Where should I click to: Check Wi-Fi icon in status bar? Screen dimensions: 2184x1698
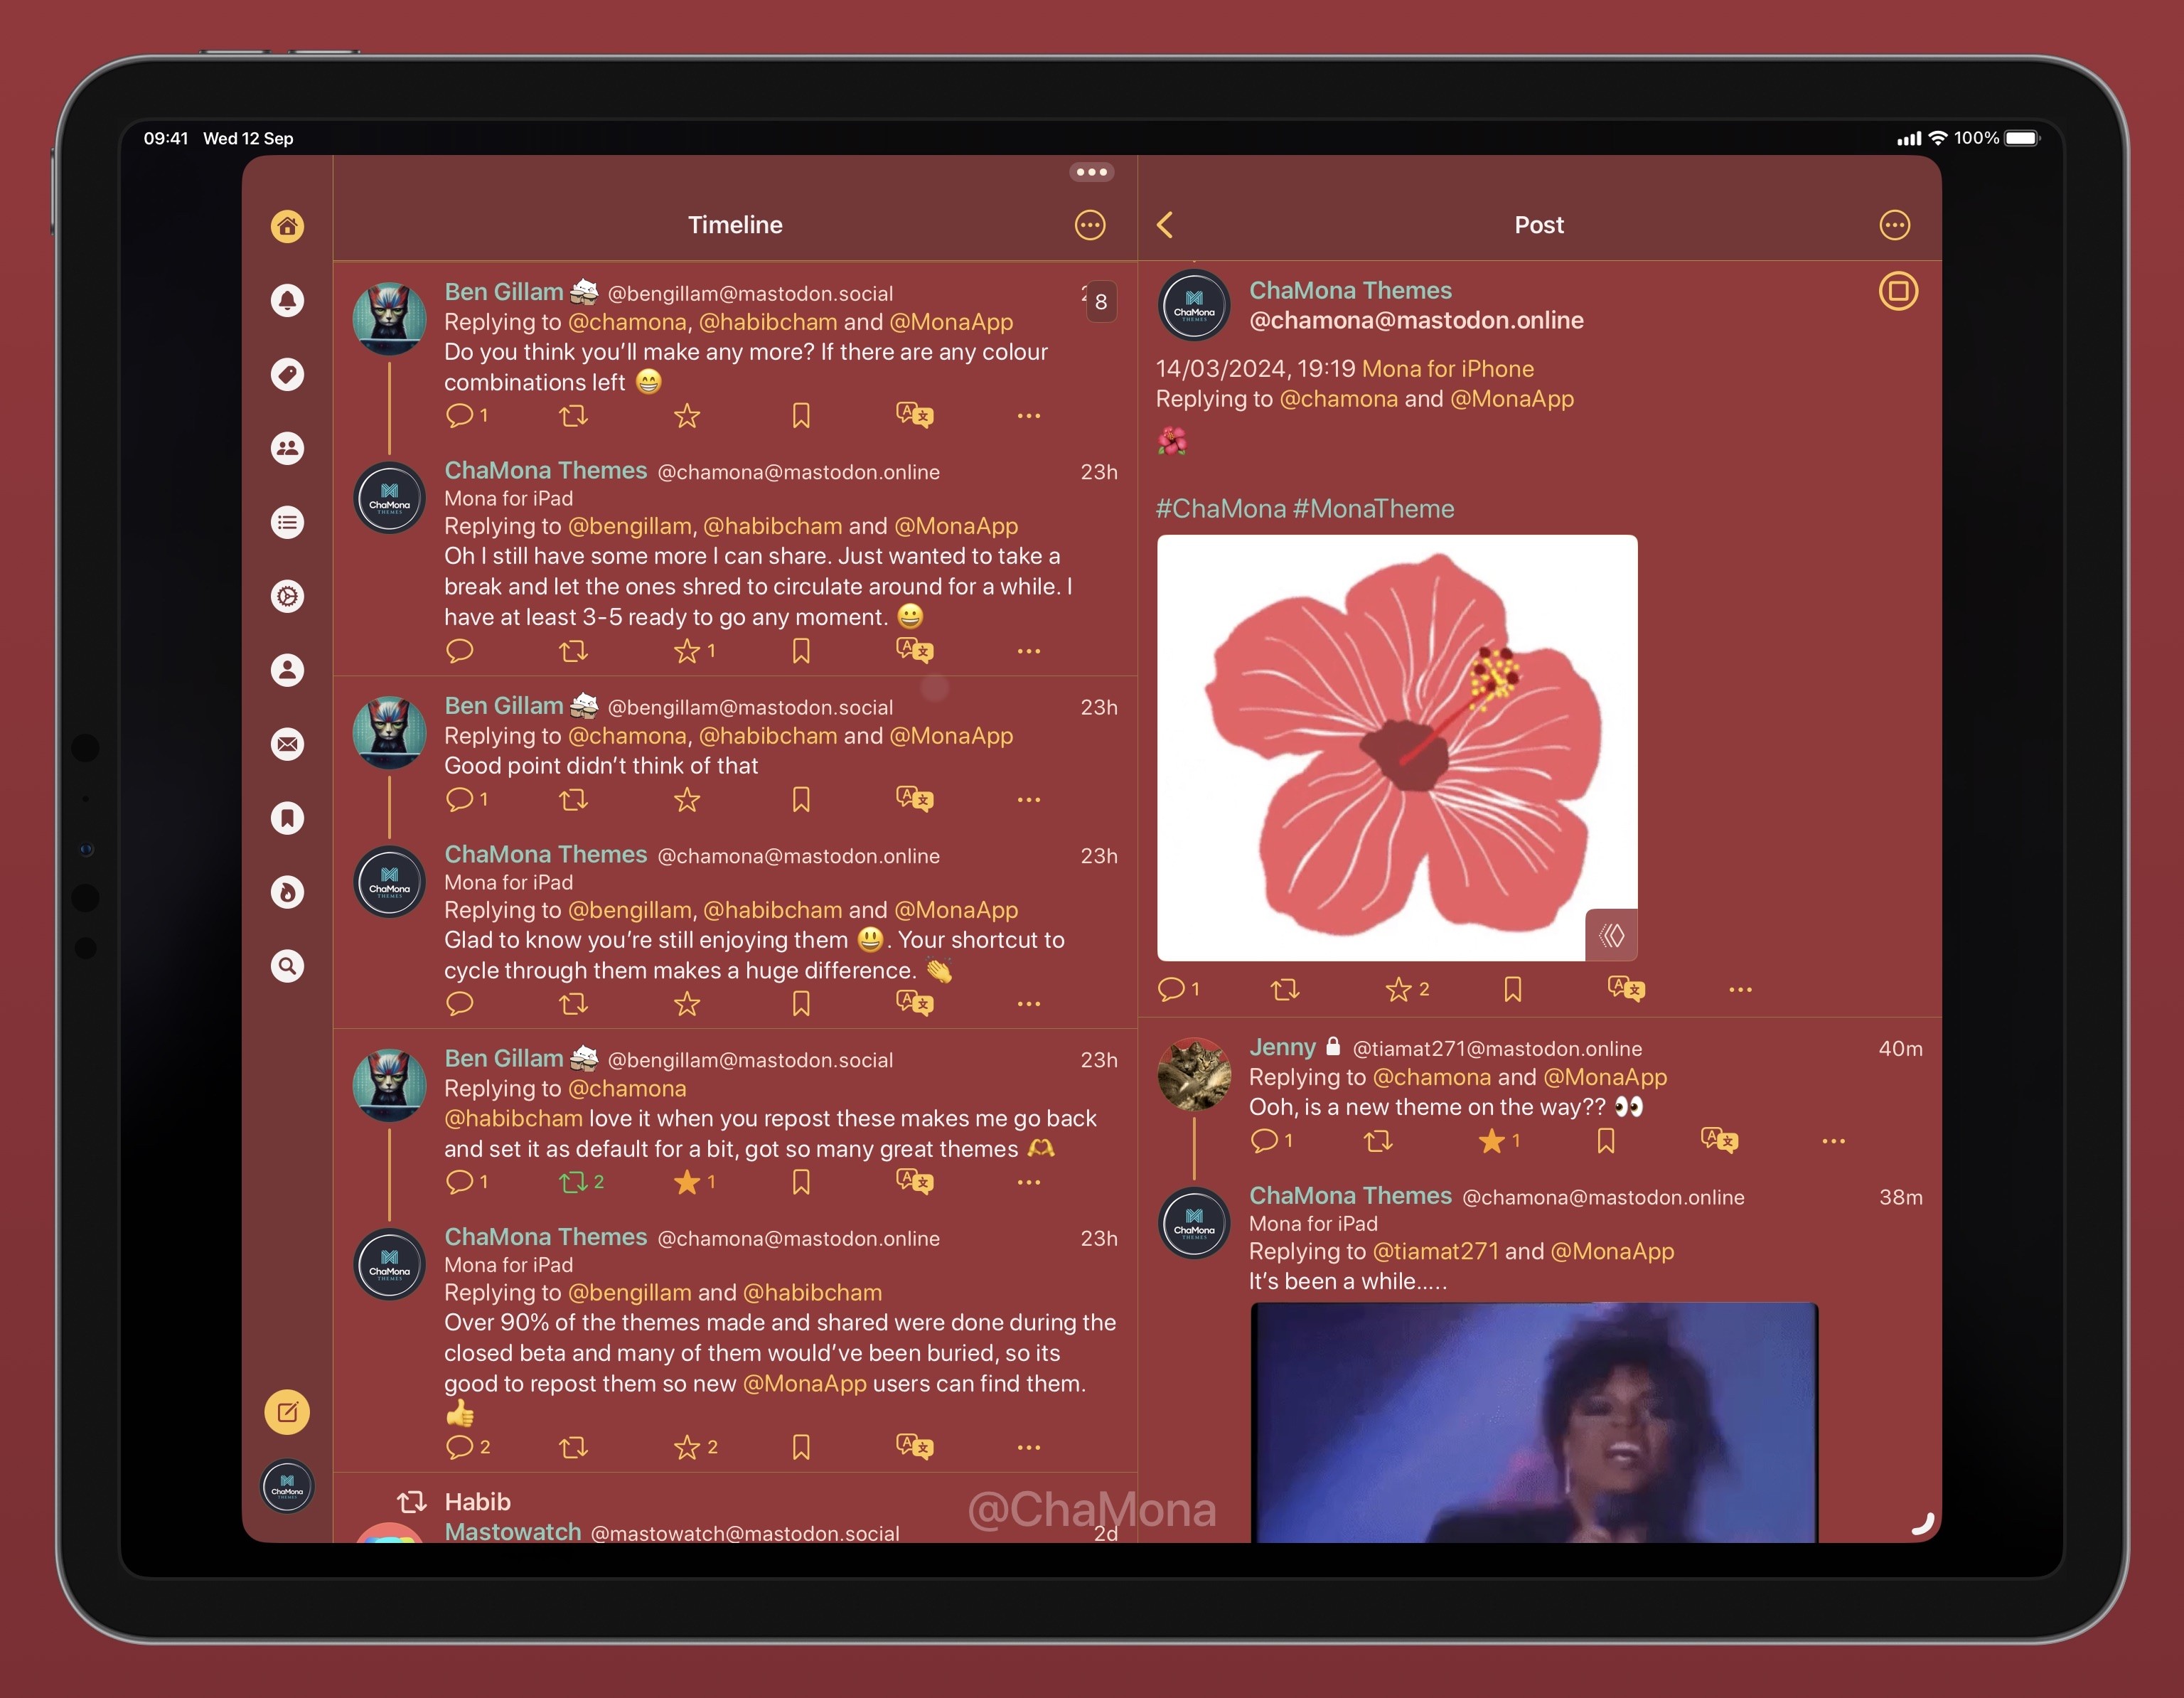1938,138
